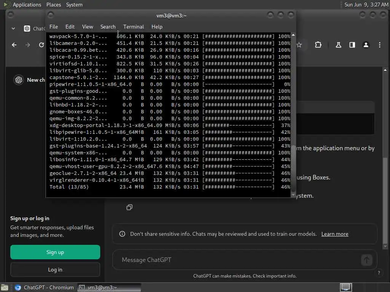Click ChatGPT page scrollbar down arrow
The width and height of the screenshot is (390, 292).
385,246
